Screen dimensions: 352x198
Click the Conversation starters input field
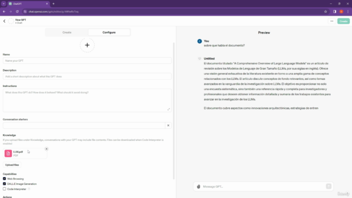(84, 125)
